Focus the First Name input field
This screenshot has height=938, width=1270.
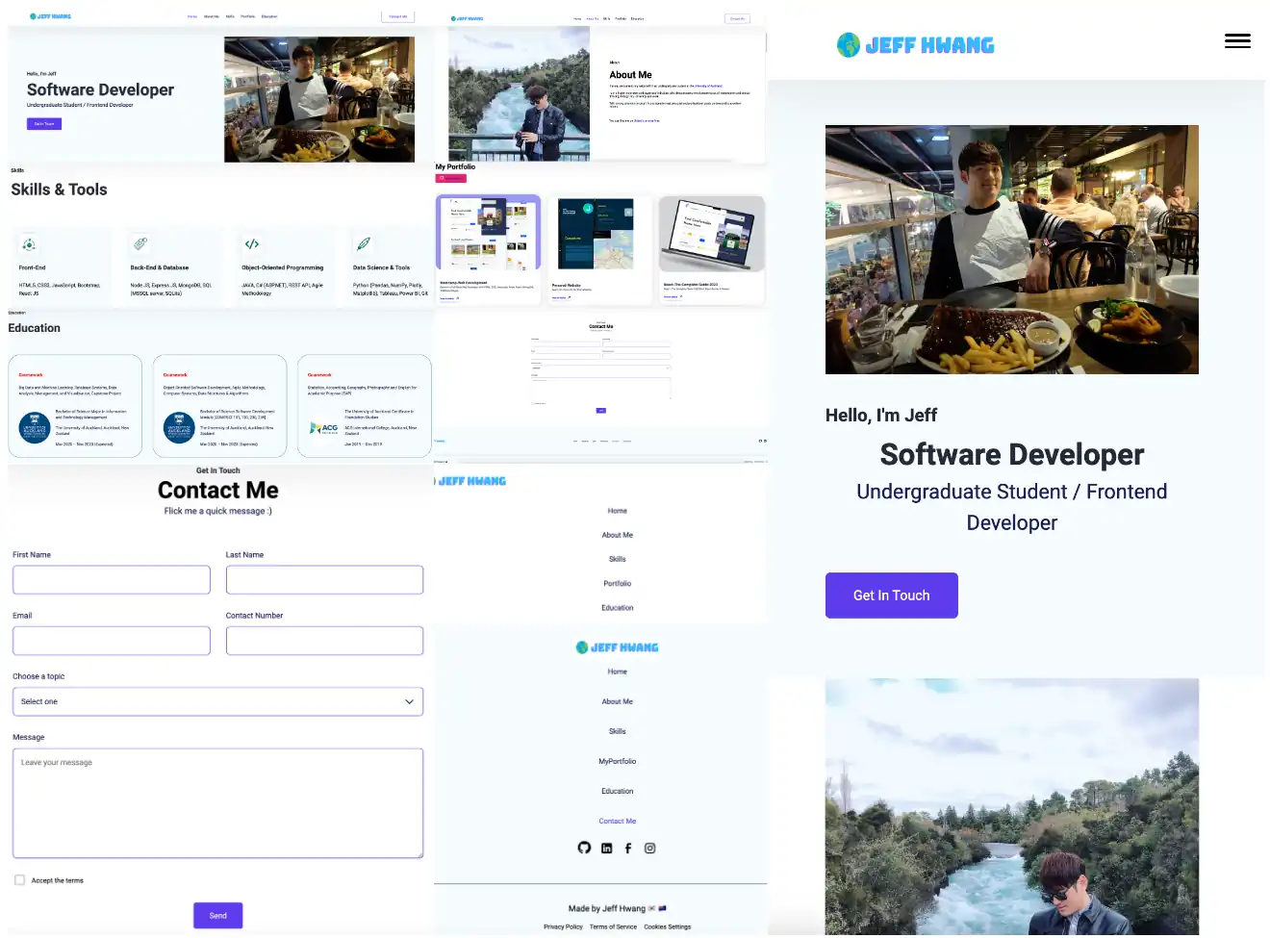pos(112,580)
